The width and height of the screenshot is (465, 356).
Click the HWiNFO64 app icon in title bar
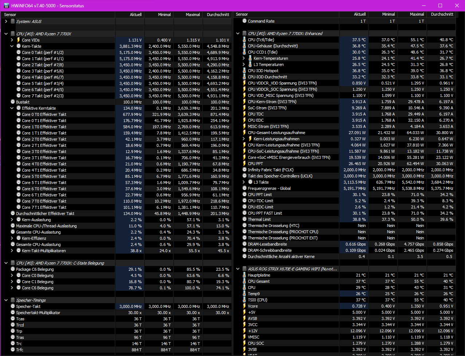tap(7, 5)
